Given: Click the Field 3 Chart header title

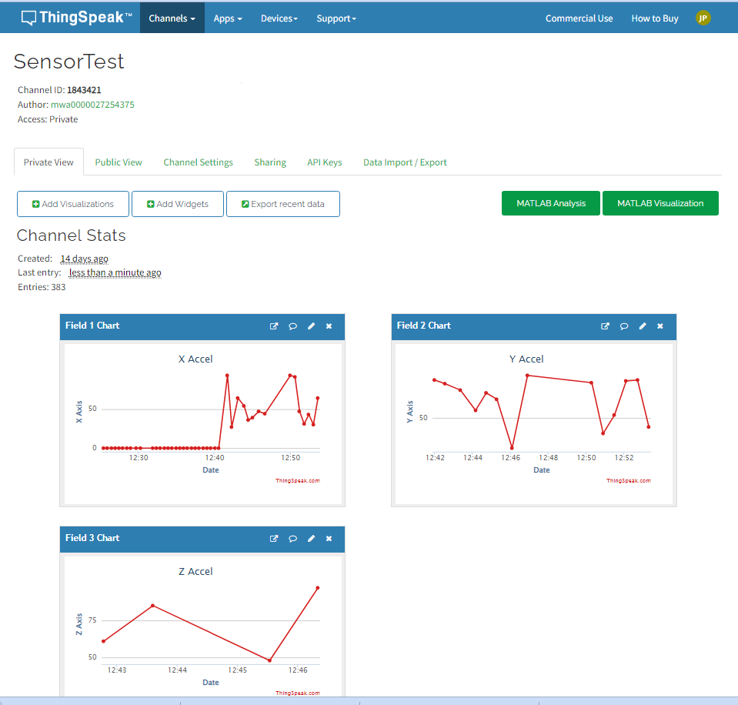Looking at the screenshot, I should [x=92, y=538].
